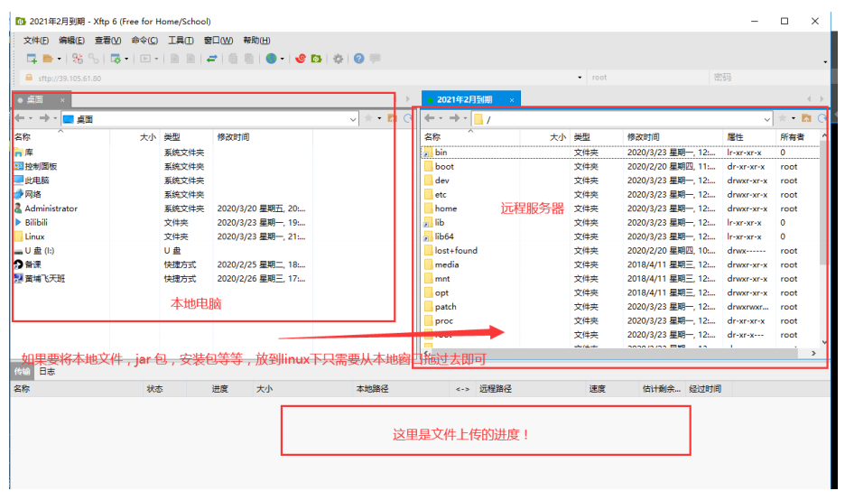The image size is (845, 500).
Task: Click the green transfer arrows icon
Action: tap(212, 59)
